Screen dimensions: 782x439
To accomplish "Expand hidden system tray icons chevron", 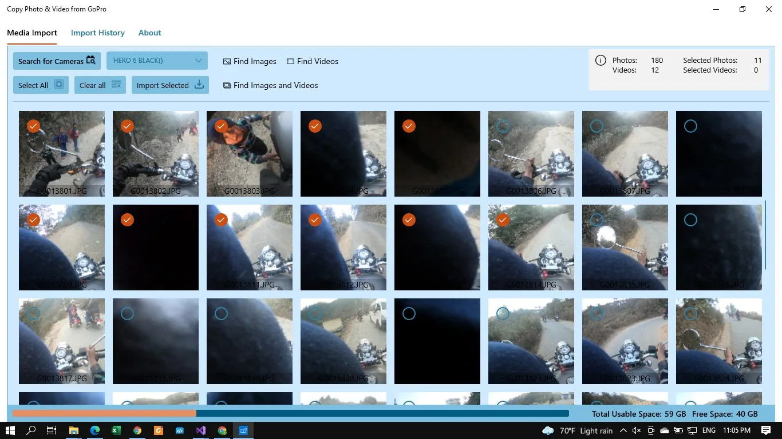I will [x=623, y=430].
